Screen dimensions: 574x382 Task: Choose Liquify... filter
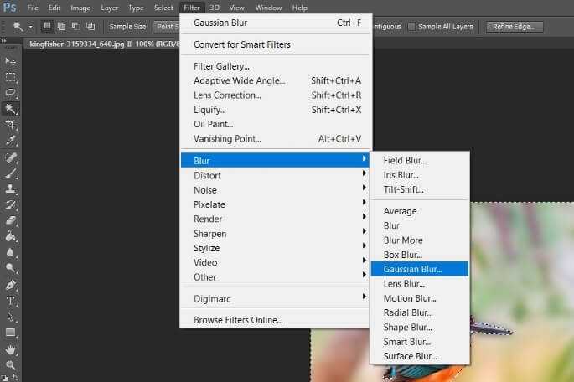coord(274,110)
